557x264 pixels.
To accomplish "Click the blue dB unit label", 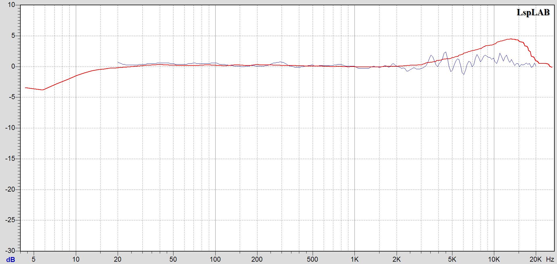I will click(x=11, y=260).
